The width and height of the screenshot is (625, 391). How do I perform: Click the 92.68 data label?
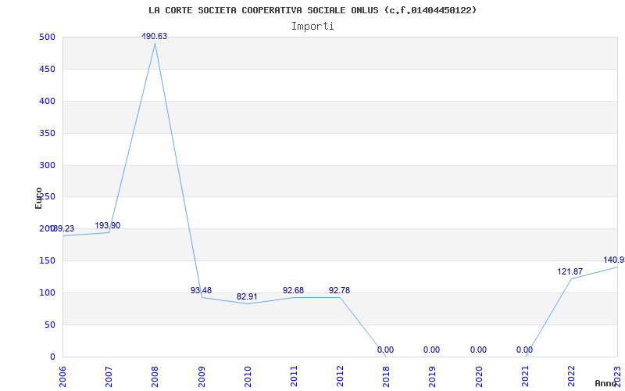pos(294,290)
